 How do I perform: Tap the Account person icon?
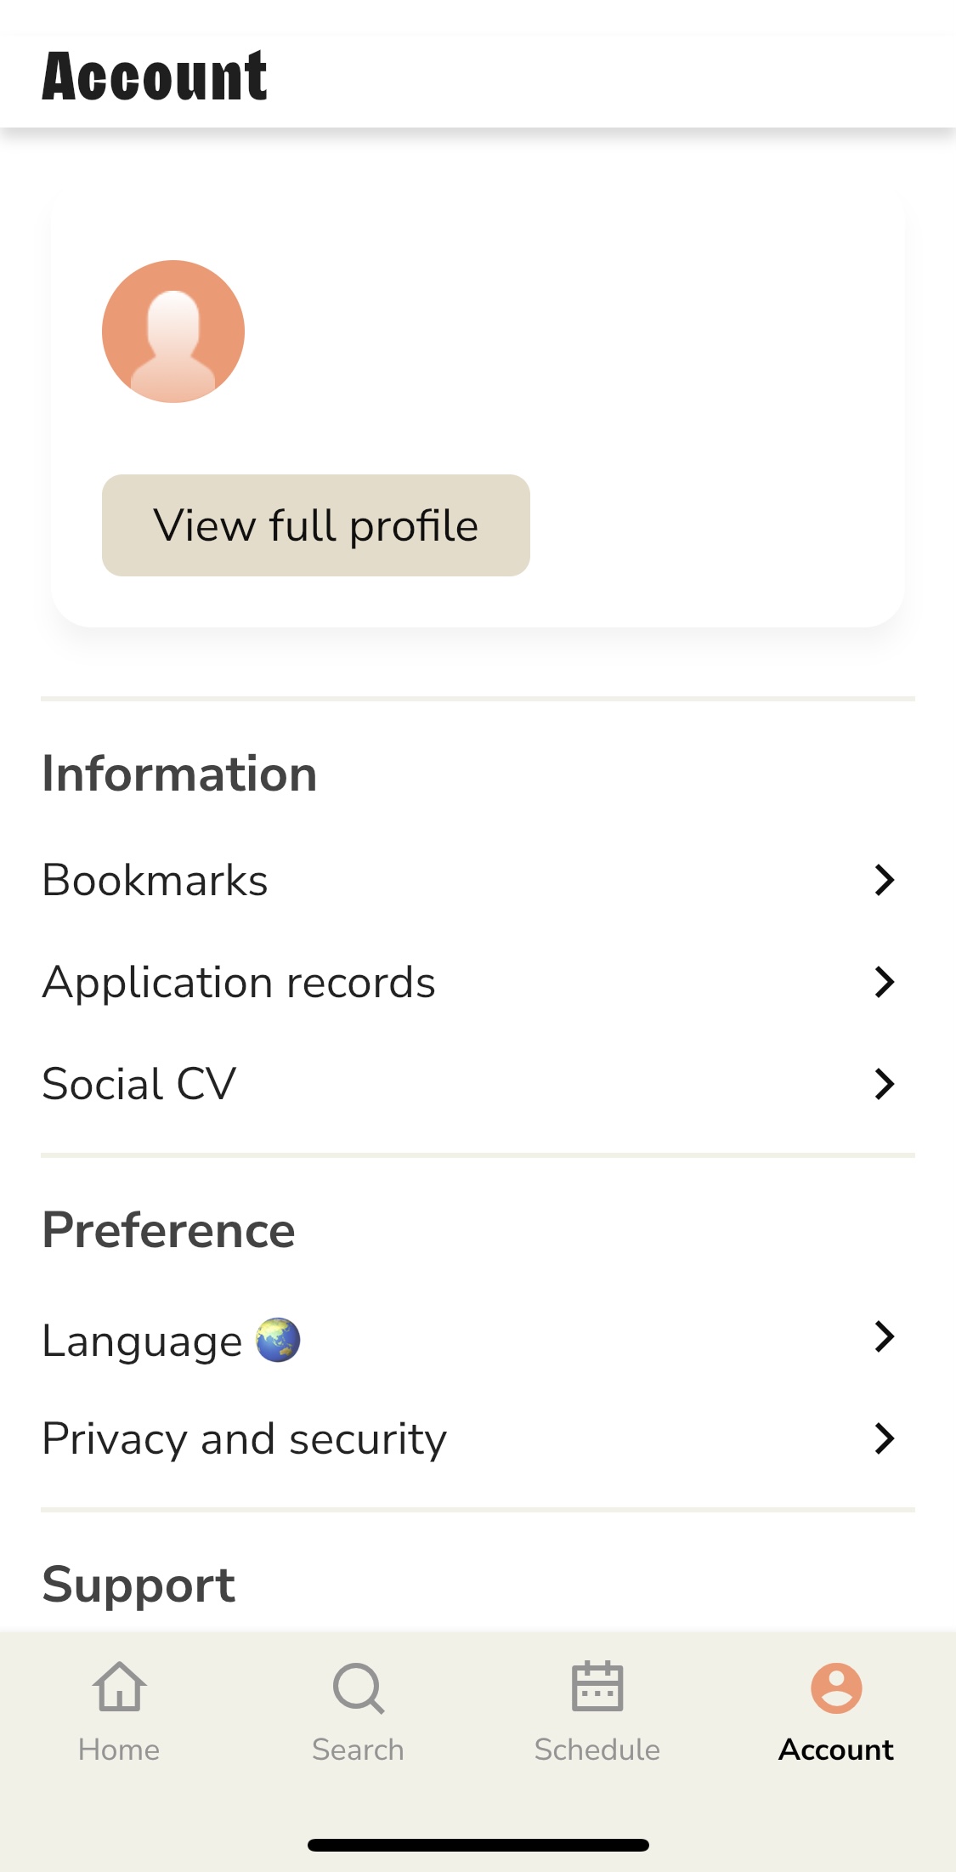[836, 1688]
